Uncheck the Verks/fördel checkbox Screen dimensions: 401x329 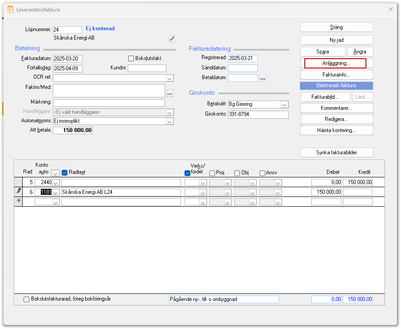[187, 173]
